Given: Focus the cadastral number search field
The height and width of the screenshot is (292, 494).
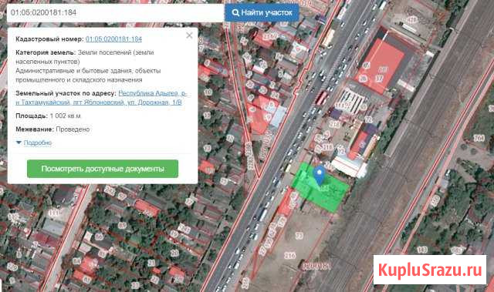Looking at the screenshot, I should pos(115,13).
